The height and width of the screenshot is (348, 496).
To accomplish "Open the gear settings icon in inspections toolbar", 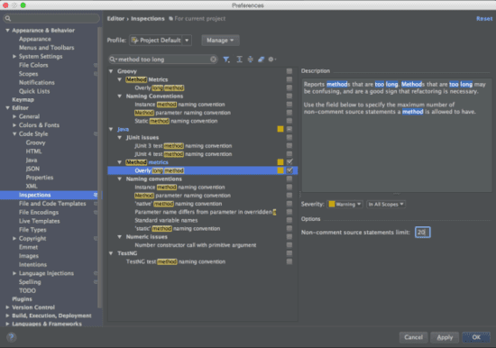I will tap(271, 60).
